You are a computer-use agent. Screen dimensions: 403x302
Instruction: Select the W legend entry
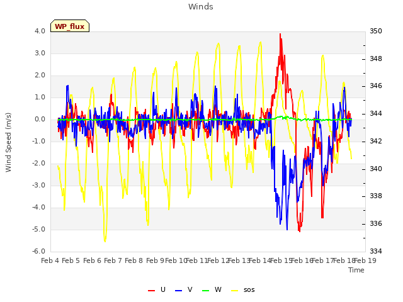point(212,289)
